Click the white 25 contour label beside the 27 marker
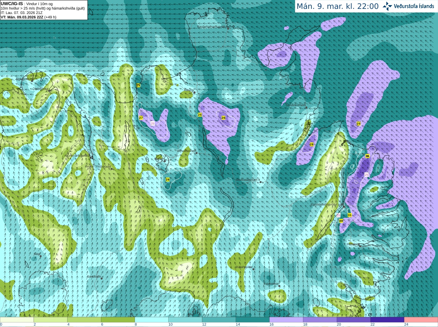The height and width of the screenshot is (327, 438). coord(153,123)
